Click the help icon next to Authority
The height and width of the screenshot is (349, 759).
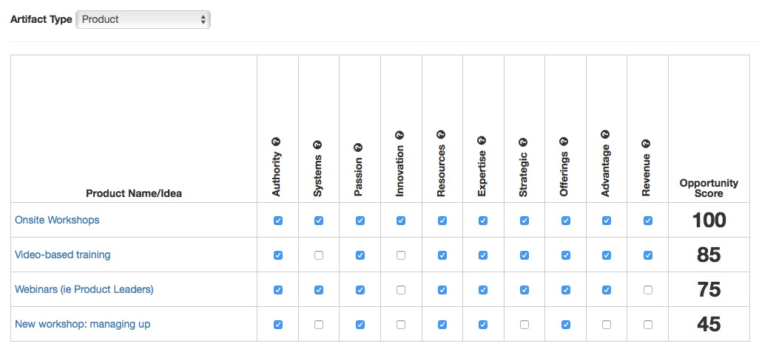point(277,142)
